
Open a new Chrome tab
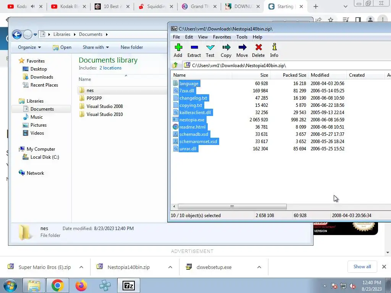click(x=316, y=6)
